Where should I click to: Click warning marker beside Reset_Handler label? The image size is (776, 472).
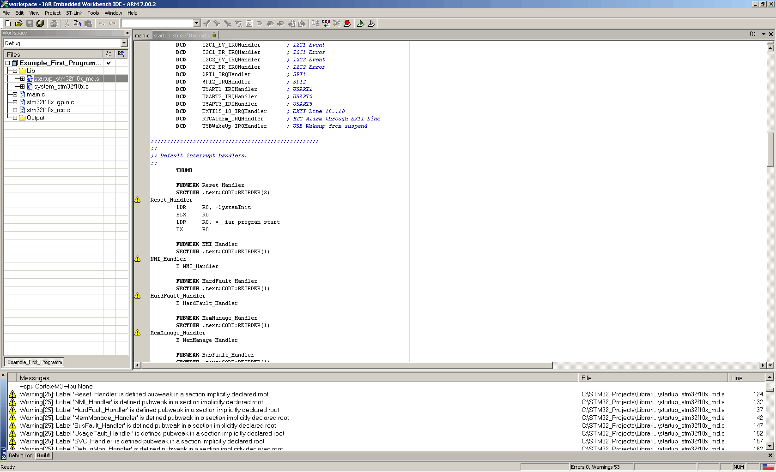(x=138, y=200)
